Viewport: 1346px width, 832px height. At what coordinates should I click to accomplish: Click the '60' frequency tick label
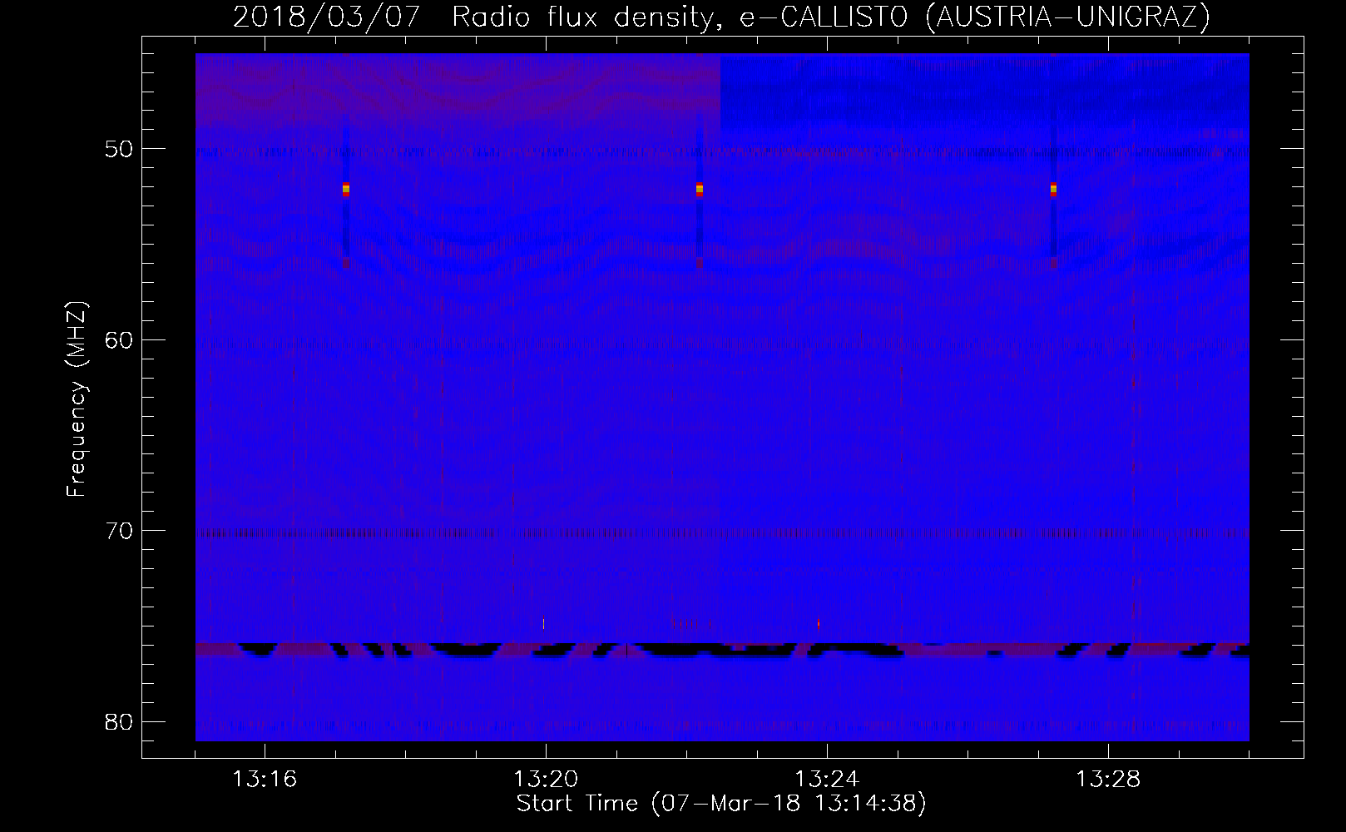point(119,339)
